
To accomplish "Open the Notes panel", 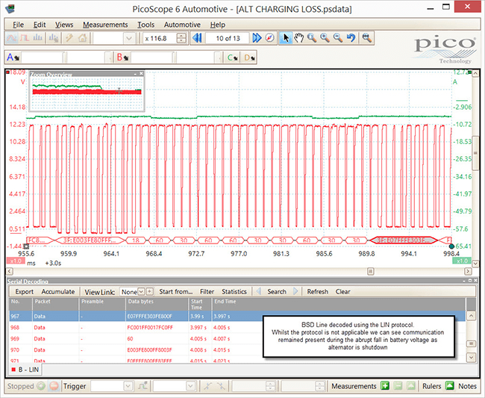I will (467, 386).
